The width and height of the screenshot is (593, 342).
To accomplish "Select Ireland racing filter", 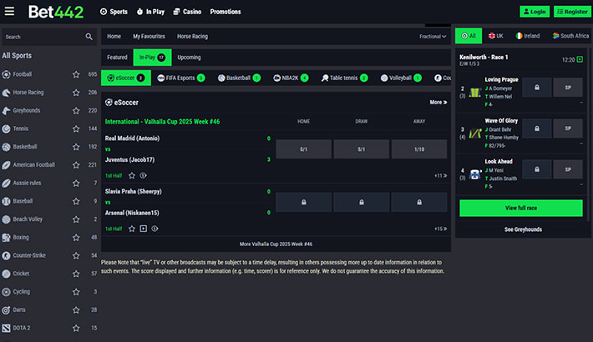I will pyautogui.click(x=528, y=36).
